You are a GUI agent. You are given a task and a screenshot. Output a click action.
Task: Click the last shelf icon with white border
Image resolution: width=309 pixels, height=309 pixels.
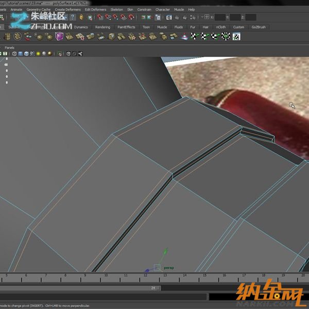(236, 37)
